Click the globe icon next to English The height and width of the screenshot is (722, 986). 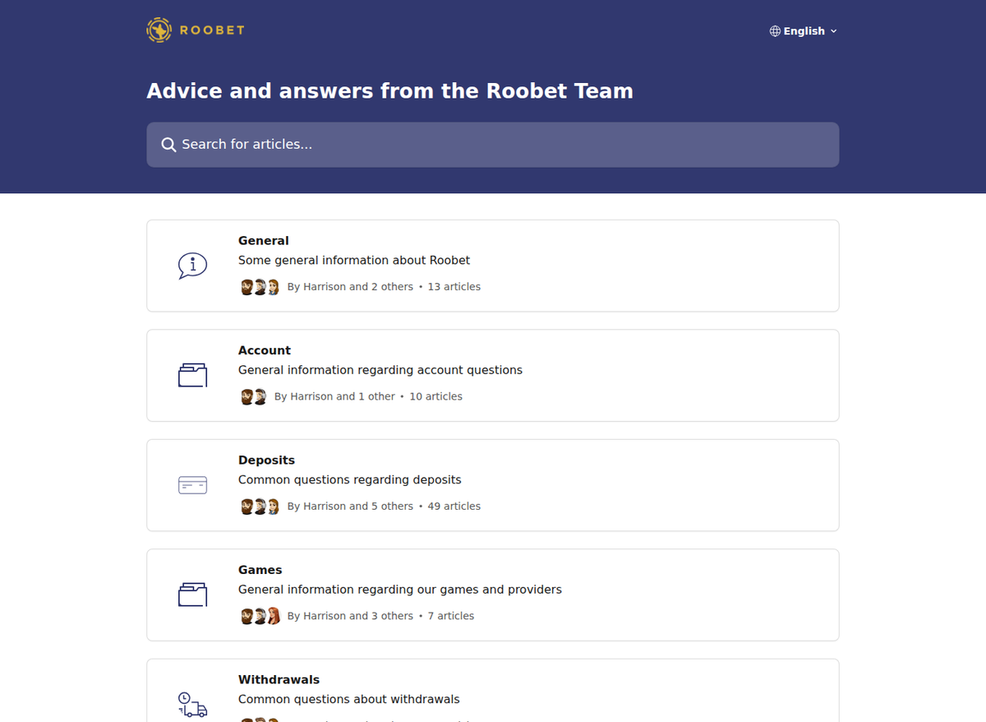775,31
